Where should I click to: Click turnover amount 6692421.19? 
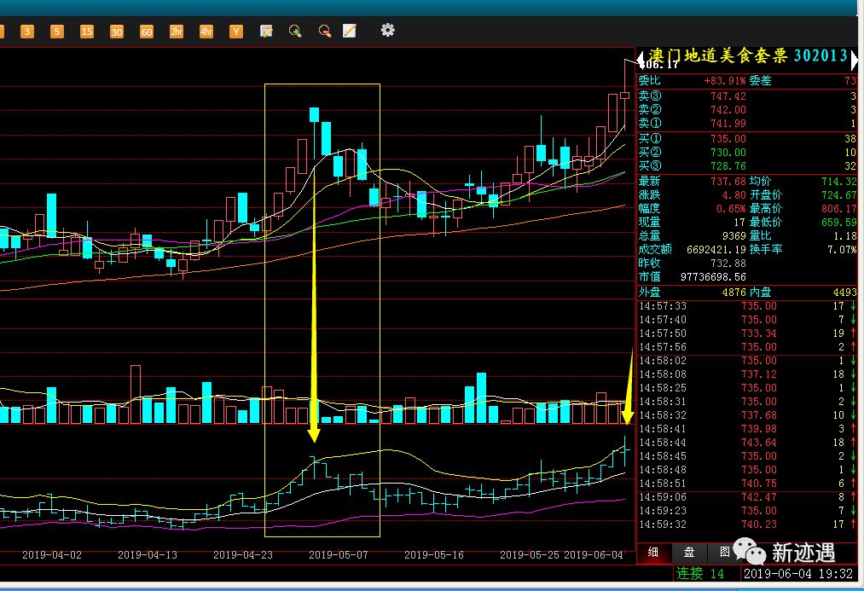pos(716,250)
